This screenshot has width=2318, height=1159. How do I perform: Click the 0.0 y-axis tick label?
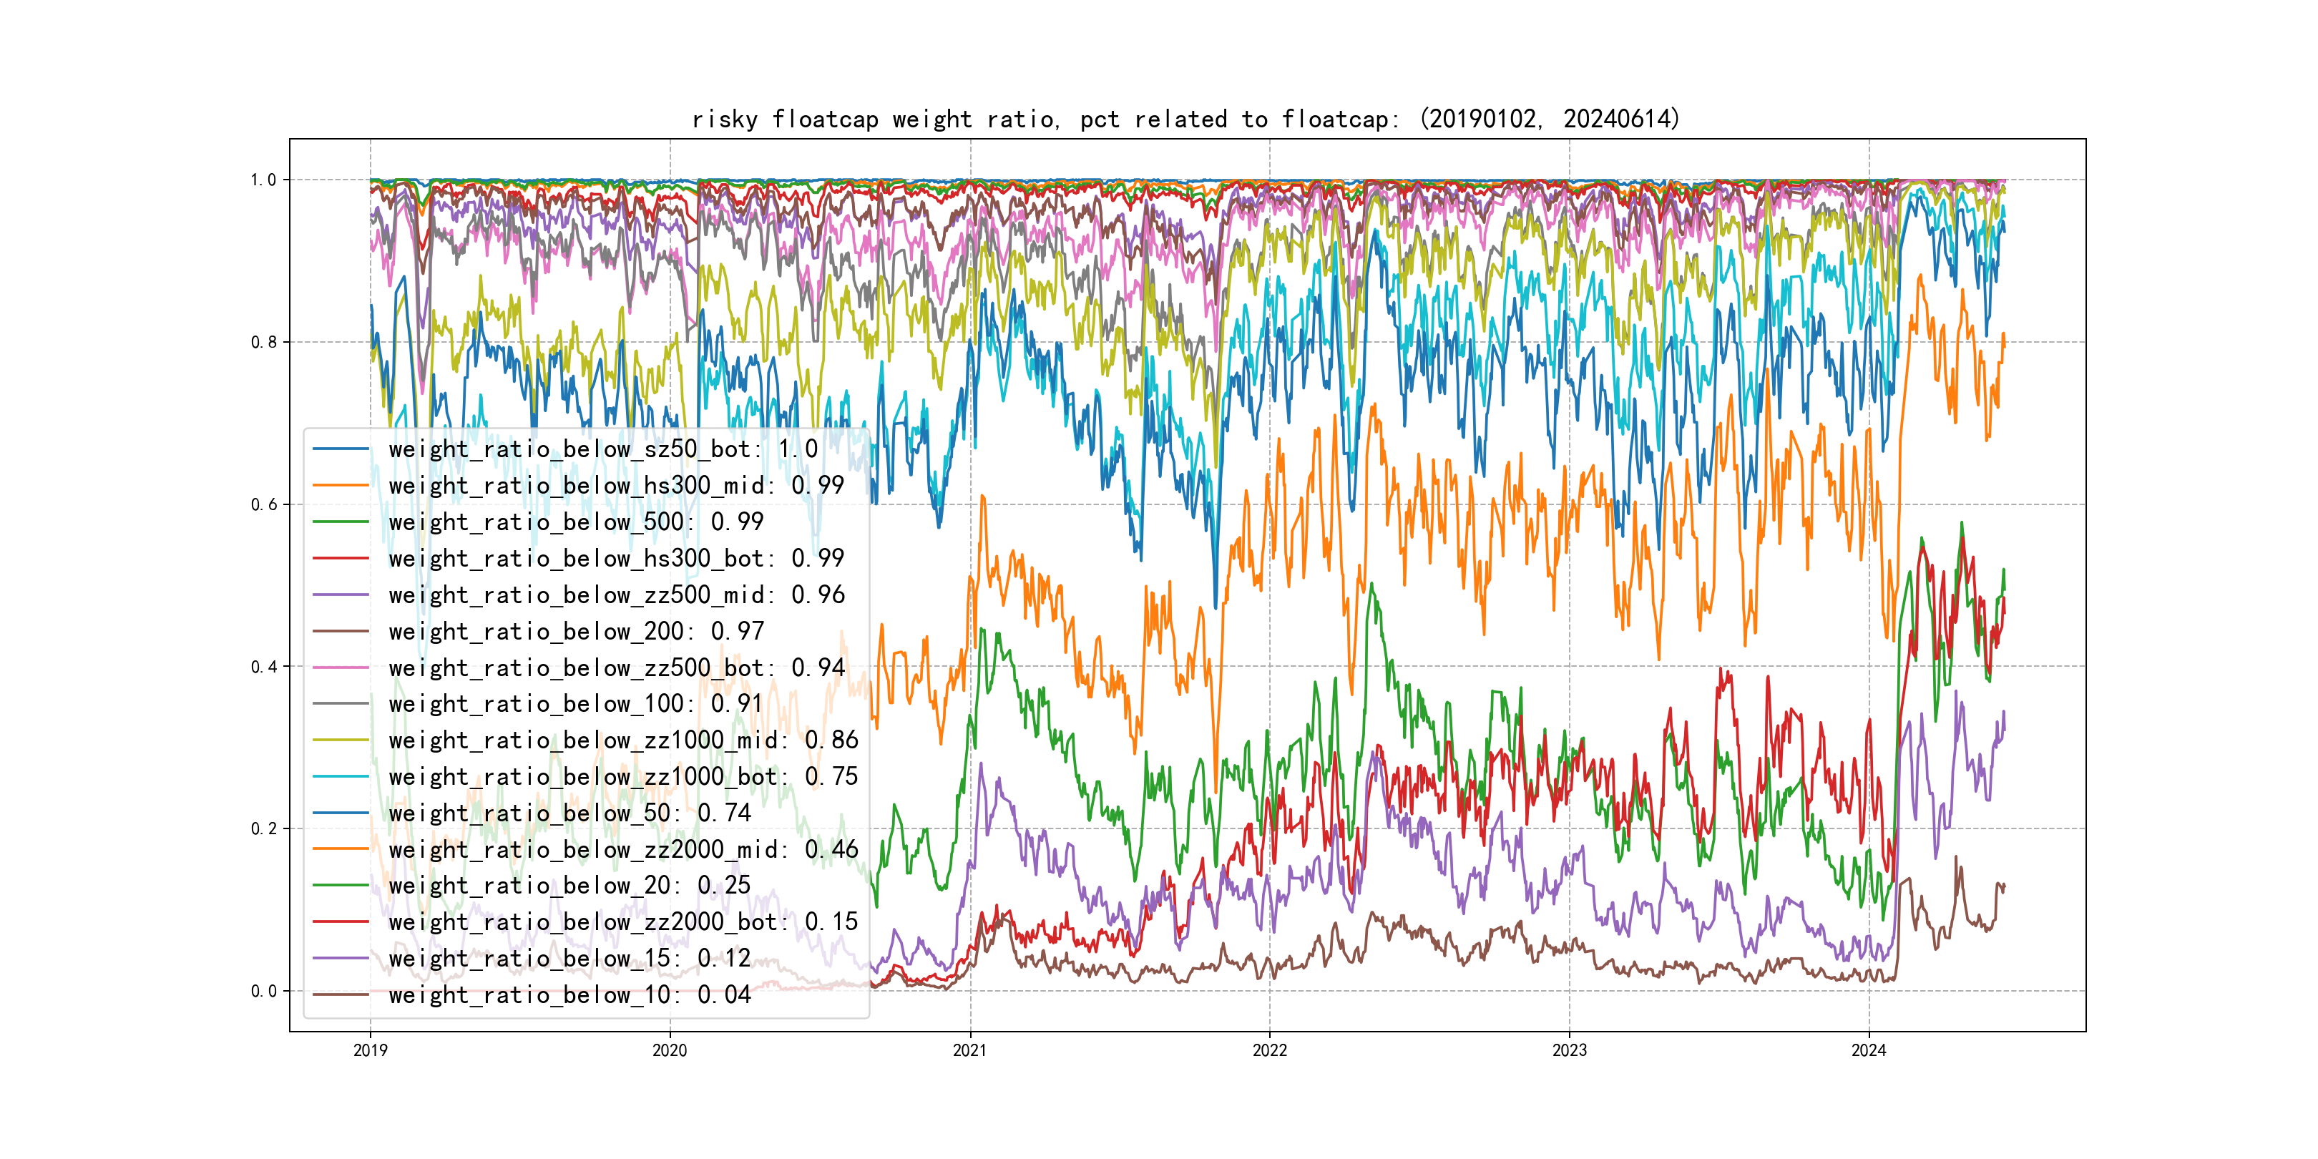pos(263,992)
